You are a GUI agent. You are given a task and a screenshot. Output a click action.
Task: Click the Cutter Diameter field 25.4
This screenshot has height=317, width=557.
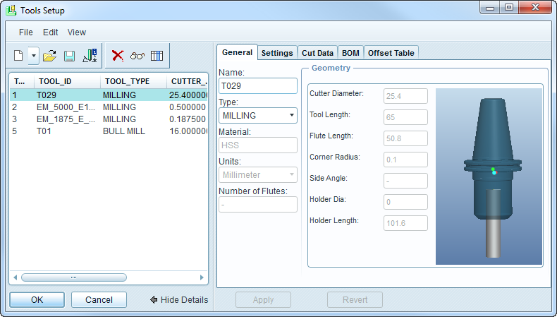405,96
